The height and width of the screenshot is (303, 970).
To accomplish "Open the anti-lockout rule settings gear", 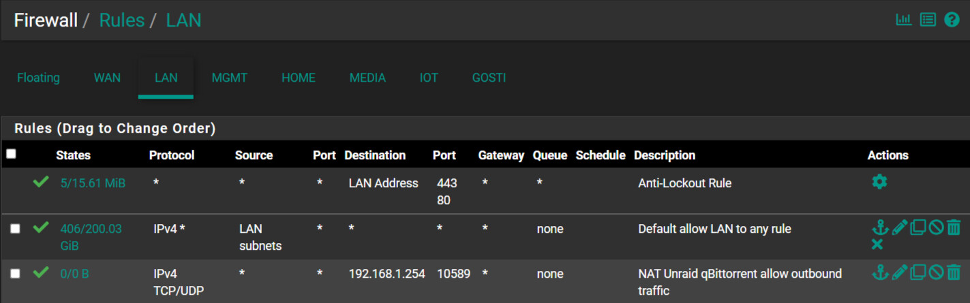I will (879, 182).
